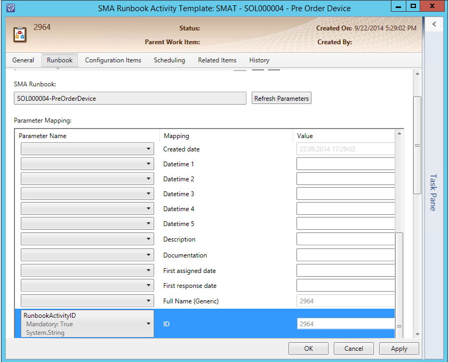Open parameter dropdown for Datetime 1
This screenshot has width=449, height=362.
tap(87, 164)
